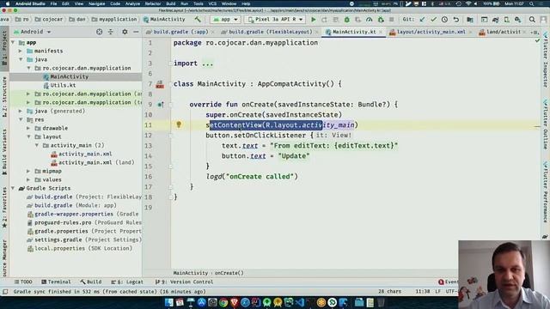Collapse the java folder
Viewport: 550px width, 309px height.
pos(21,59)
